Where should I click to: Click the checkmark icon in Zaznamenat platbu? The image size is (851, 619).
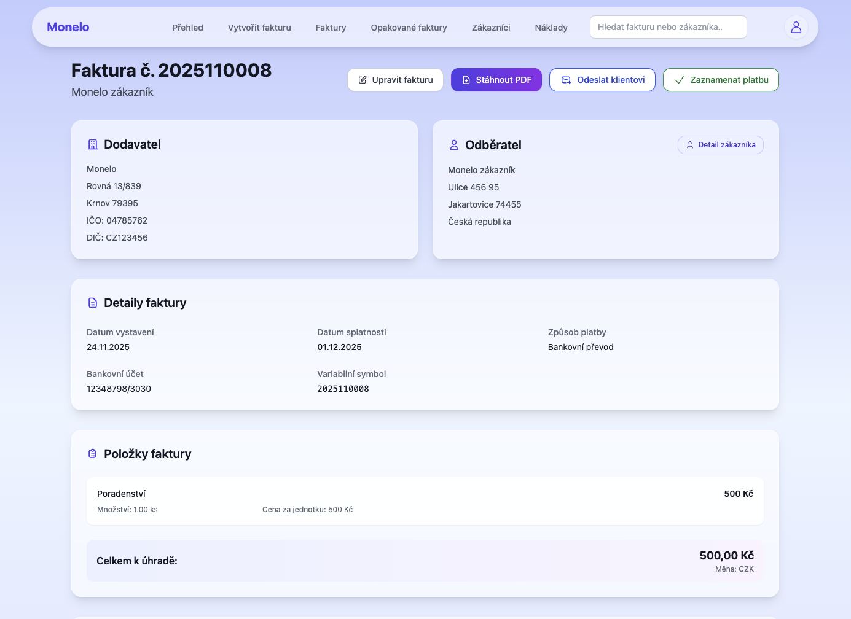tap(680, 80)
